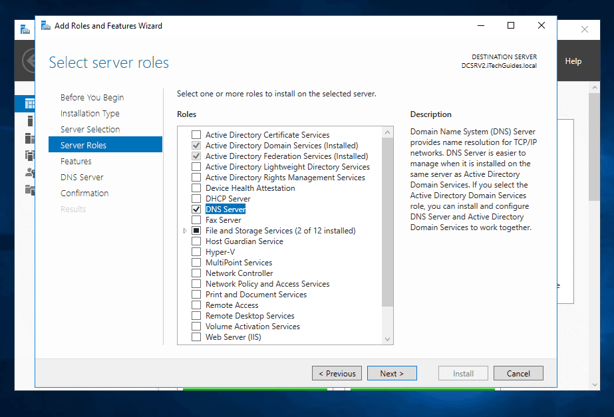Check Active Directory Certificate Services role
614x417 pixels.
point(196,135)
